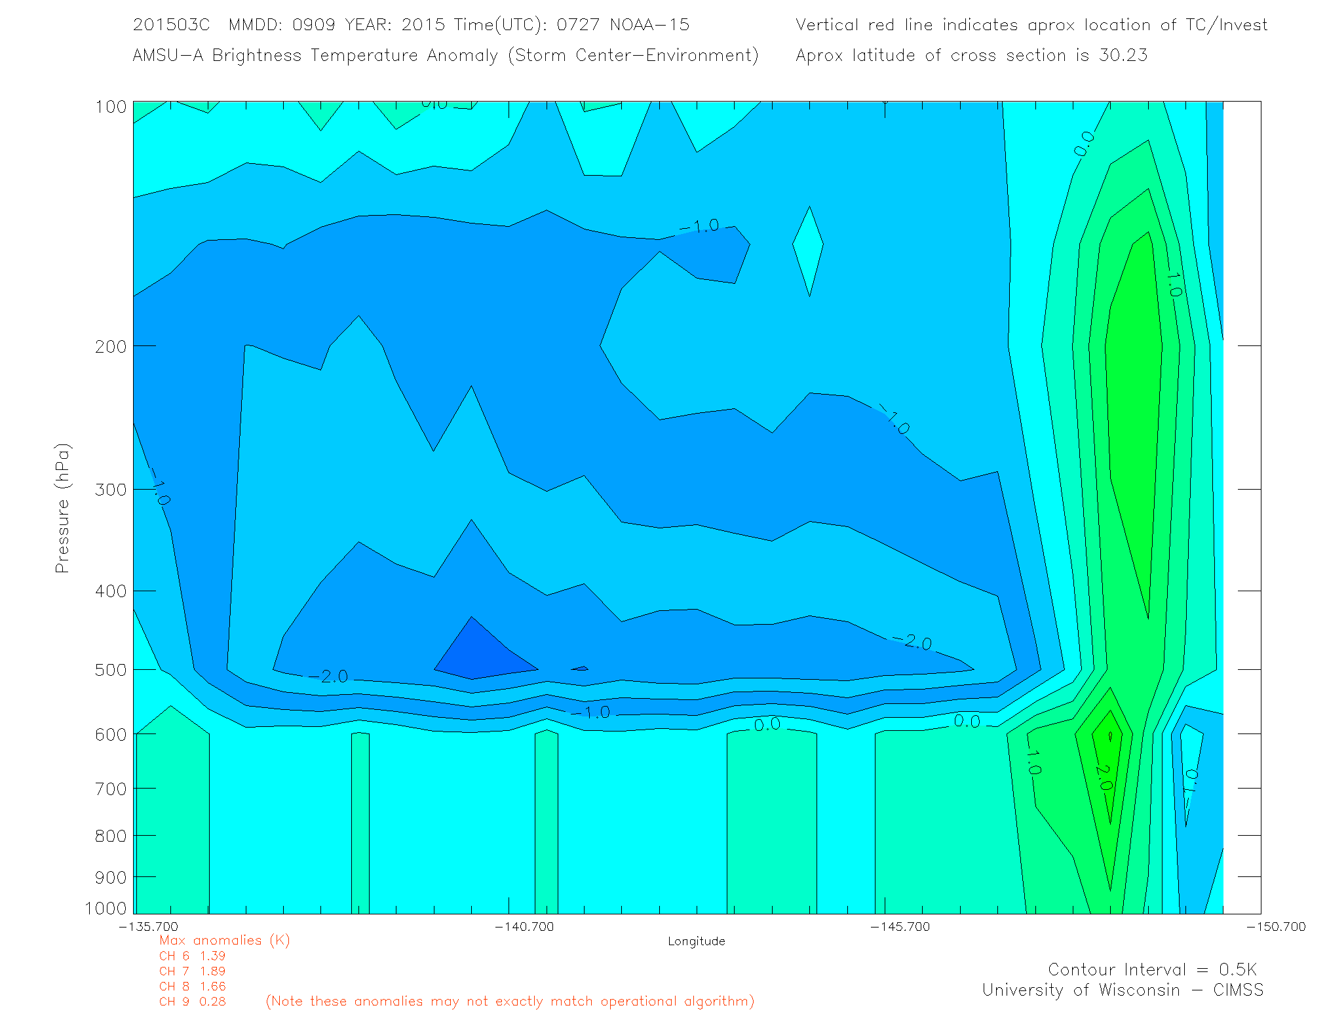
Task: Click the -135.700 longitude tick label
Action: (149, 927)
